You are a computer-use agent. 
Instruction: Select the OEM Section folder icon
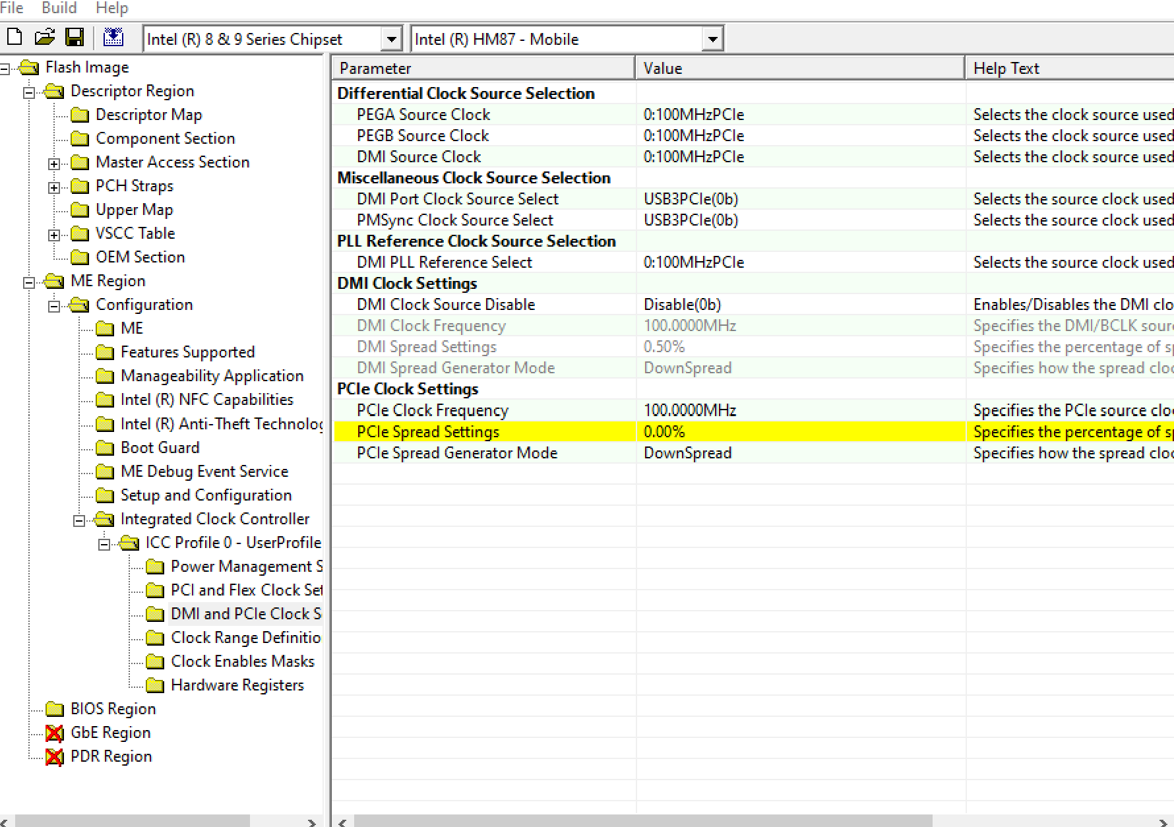[80, 258]
